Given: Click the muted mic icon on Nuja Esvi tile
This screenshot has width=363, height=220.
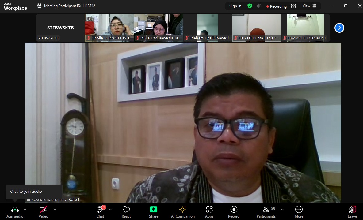Looking at the screenshot, I should click(138, 38).
